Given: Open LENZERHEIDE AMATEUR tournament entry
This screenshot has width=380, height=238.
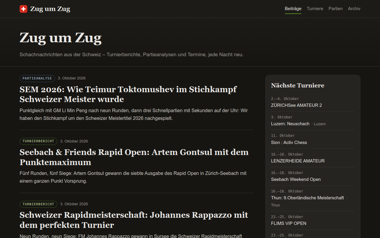Looking at the screenshot, I should pos(298,161).
